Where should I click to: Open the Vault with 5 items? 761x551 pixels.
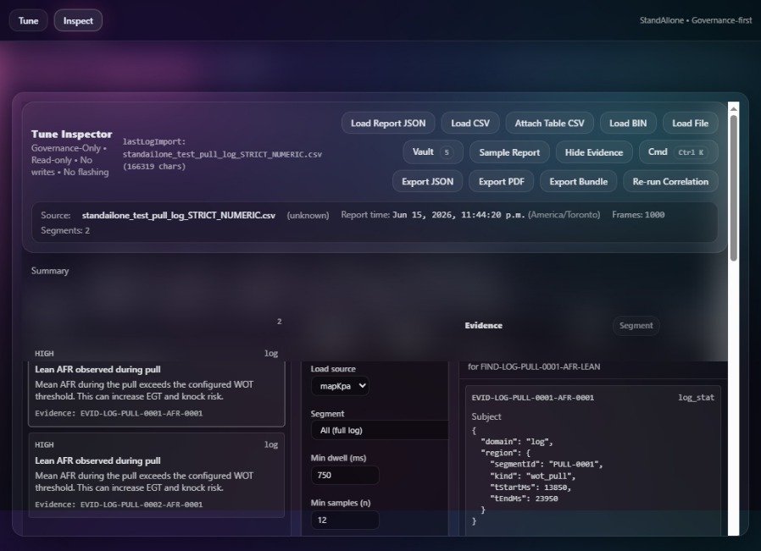click(x=433, y=152)
